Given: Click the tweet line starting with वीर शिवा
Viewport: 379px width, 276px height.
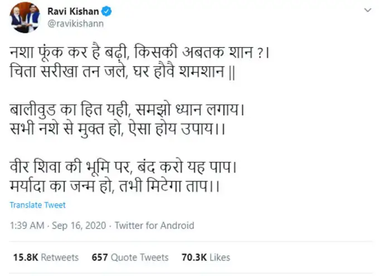Looking at the screenshot, I should tap(124, 167).
